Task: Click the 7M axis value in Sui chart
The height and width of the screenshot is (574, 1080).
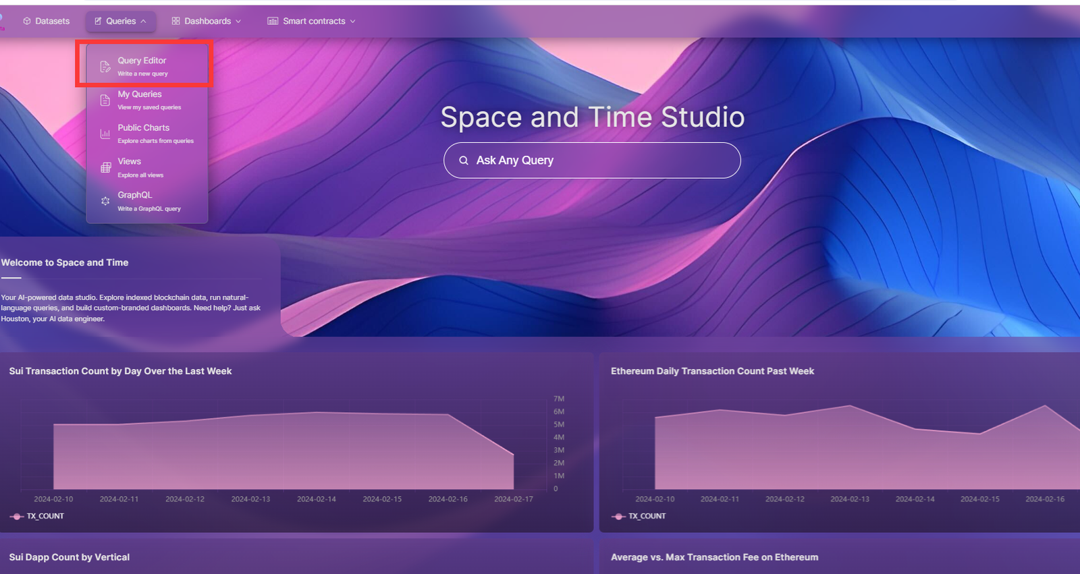Action: [559, 399]
